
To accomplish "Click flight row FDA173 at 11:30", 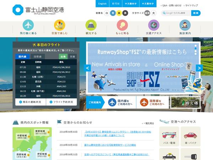I will 46,77.
